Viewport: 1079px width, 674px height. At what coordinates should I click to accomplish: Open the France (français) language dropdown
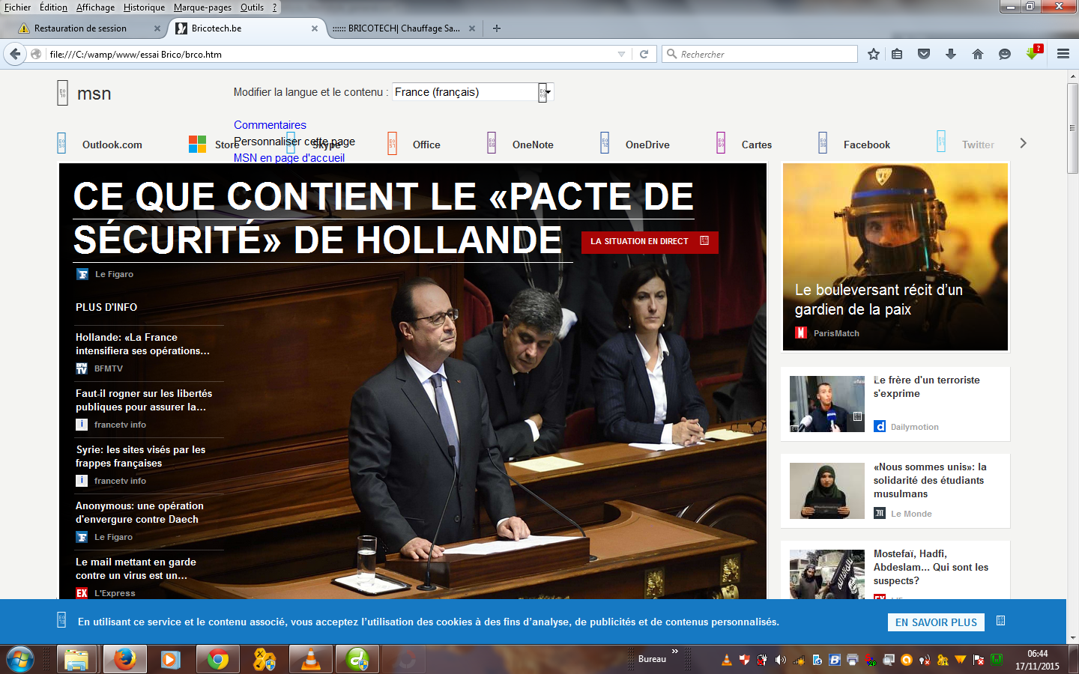[x=473, y=92]
